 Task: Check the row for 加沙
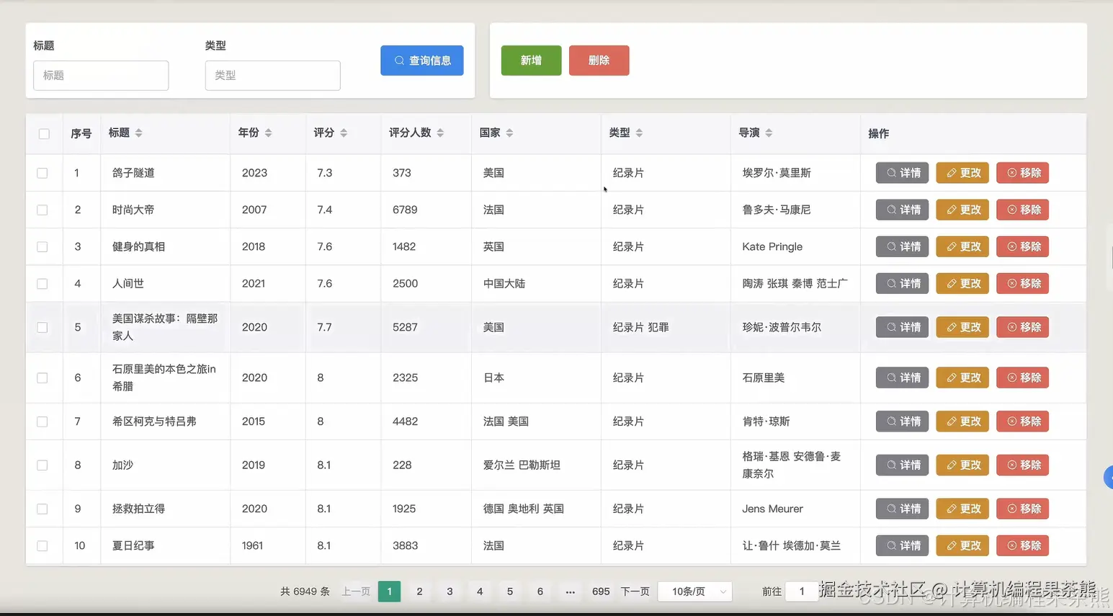point(43,465)
